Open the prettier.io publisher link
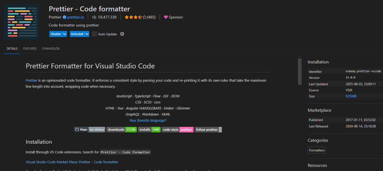 coord(75,17)
